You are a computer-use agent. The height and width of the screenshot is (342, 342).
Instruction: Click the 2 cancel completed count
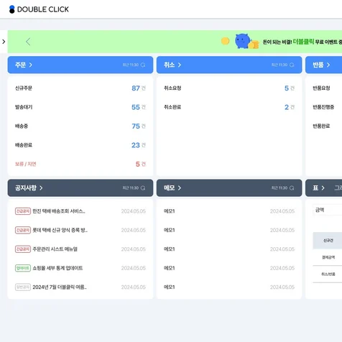(287, 107)
